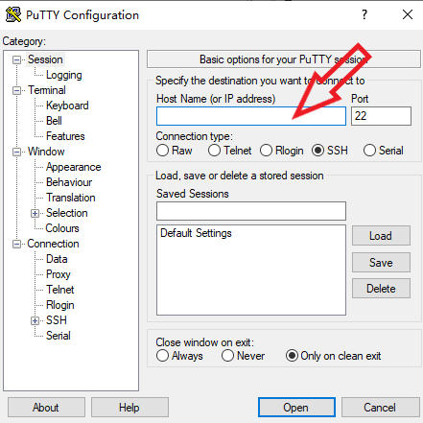423x423 pixels.
Task: Focus the Saved Sessions name field
Action: tap(251, 211)
